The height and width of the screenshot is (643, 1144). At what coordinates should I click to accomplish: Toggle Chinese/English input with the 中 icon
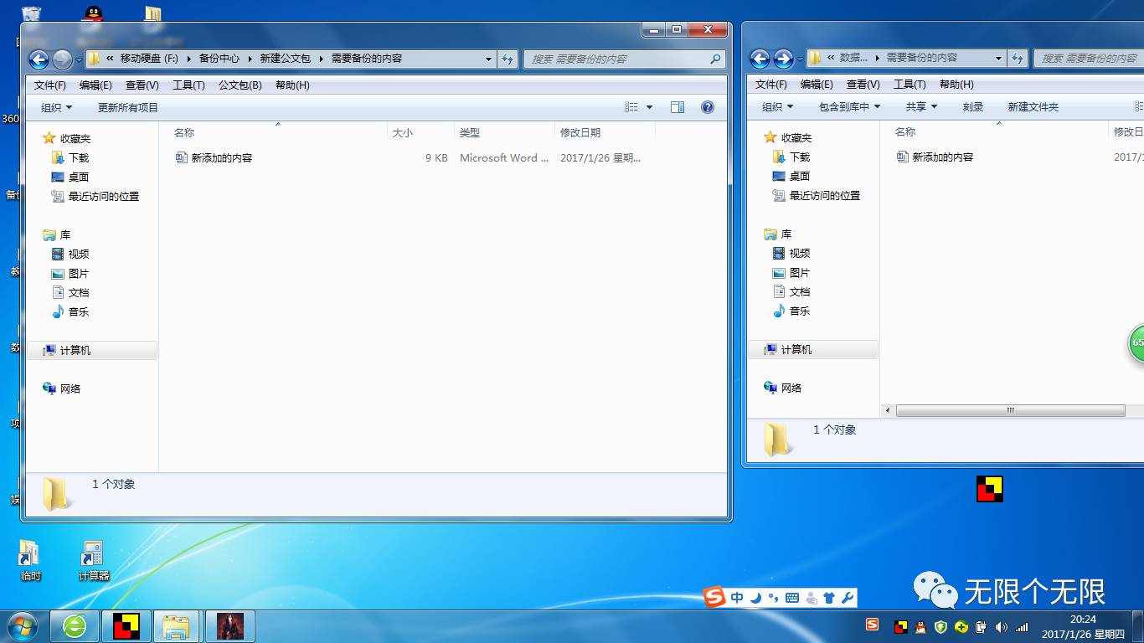[x=737, y=599]
